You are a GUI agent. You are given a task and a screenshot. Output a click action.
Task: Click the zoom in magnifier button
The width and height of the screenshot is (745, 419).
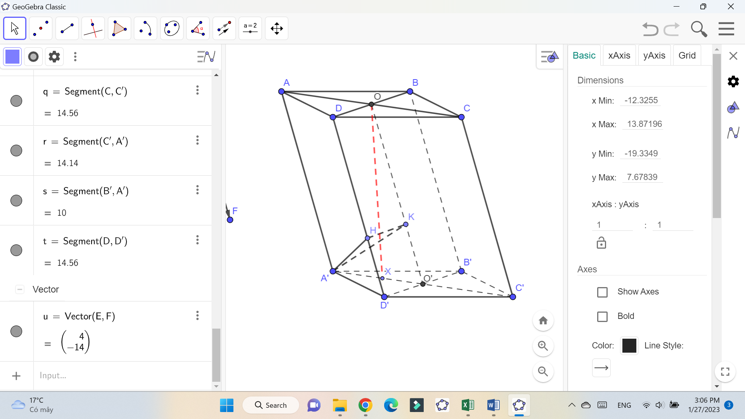tap(543, 346)
